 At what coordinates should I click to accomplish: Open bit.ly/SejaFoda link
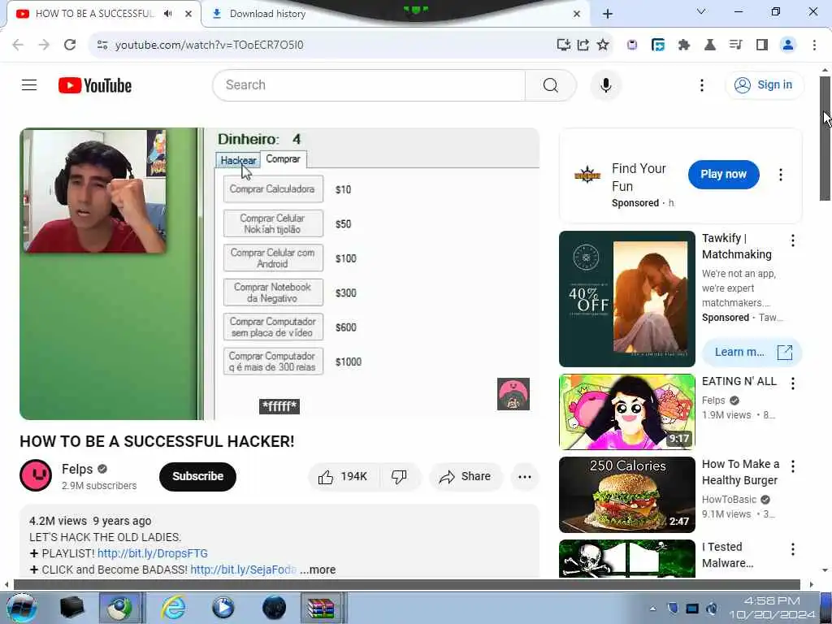point(243,570)
